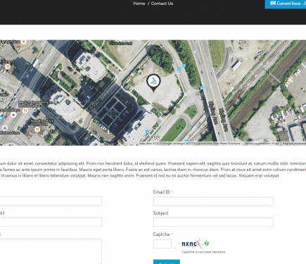Click the blue Submit button

(167, 262)
